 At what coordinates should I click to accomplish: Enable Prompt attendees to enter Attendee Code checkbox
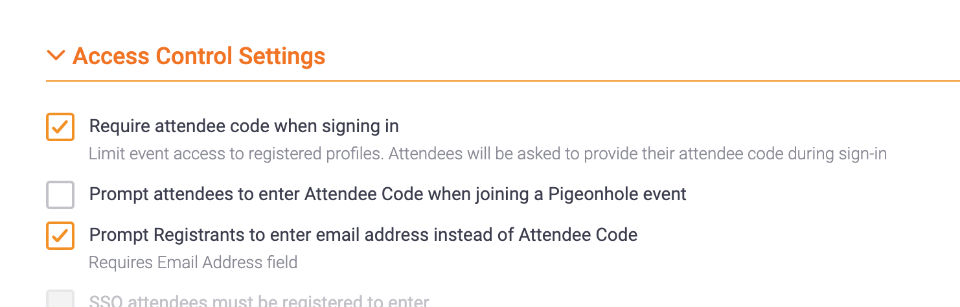coord(60,195)
